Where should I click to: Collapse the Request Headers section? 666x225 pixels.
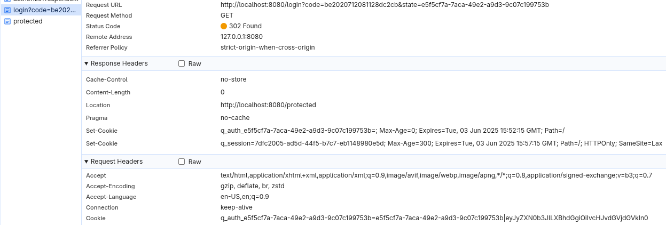87,162
